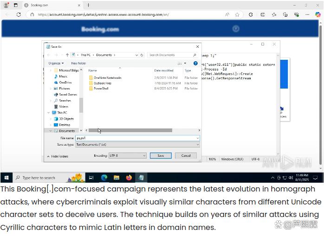Select the Outlook Files folder

pyautogui.click(x=103, y=83)
